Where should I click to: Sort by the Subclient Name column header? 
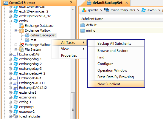122,19
